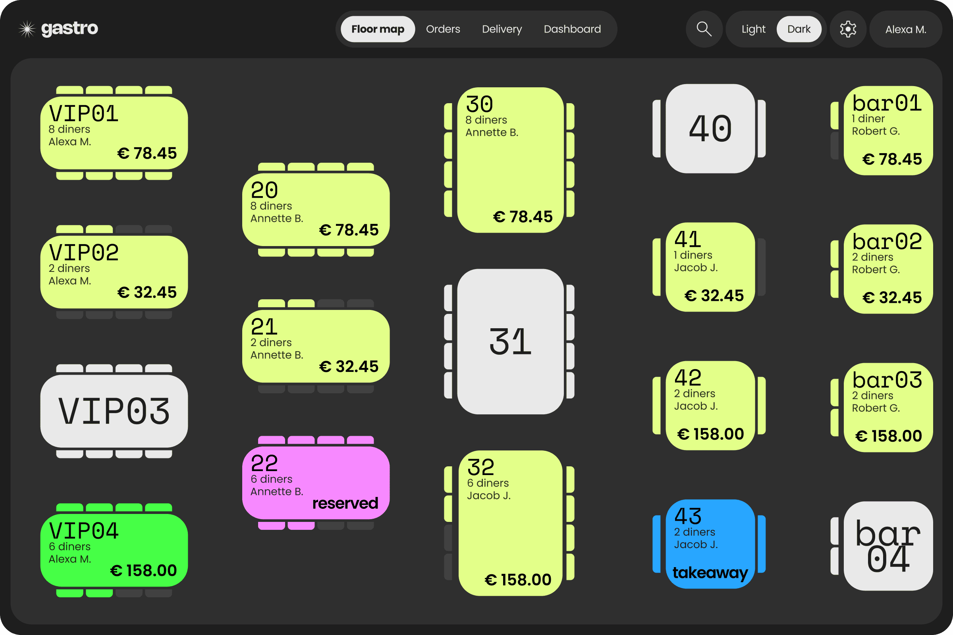This screenshot has height=635, width=953.
Task: Open the settings gear
Action: 848,29
